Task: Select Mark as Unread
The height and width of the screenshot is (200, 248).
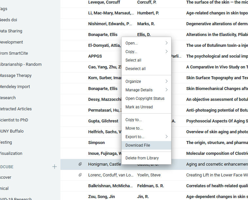Action: 139,107
